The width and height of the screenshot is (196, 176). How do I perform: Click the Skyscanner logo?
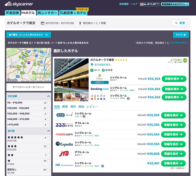point(19,4)
